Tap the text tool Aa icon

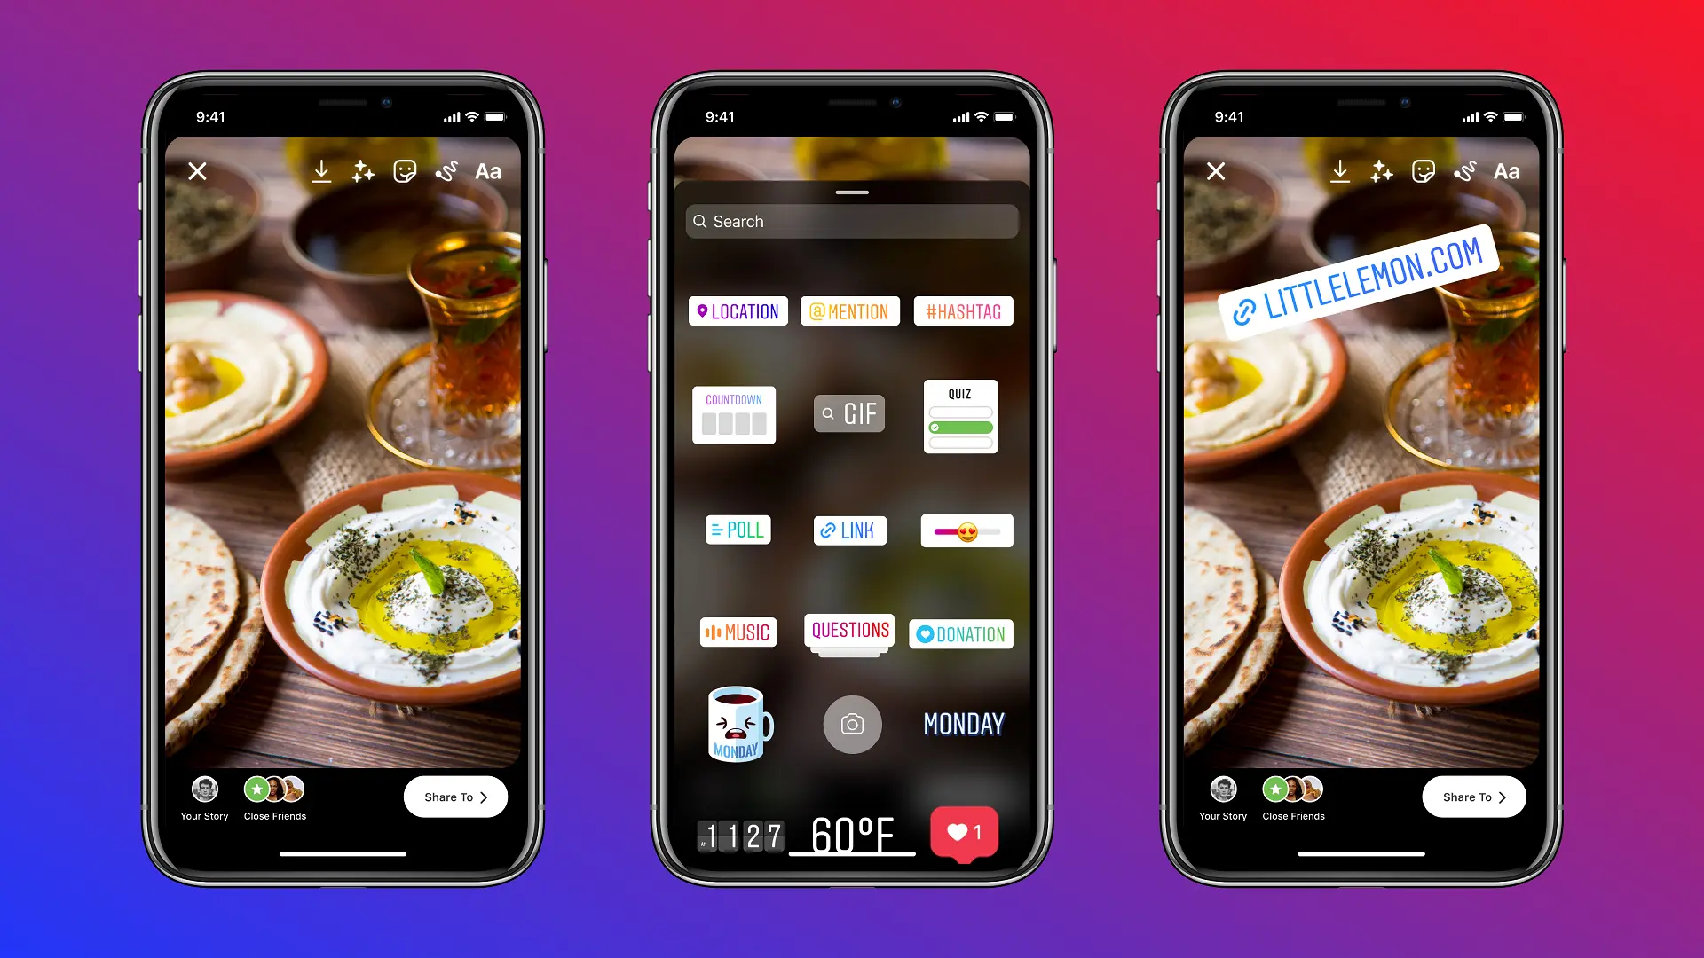click(x=489, y=171)
